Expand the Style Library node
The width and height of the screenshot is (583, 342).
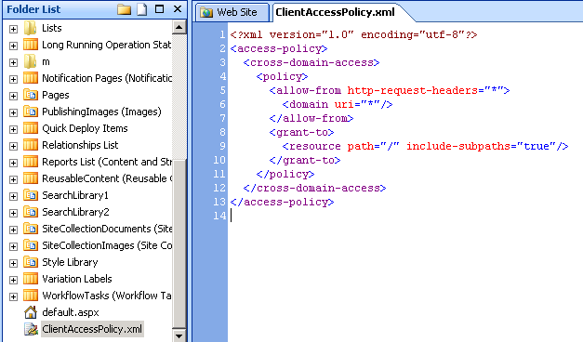click(13, 263)
